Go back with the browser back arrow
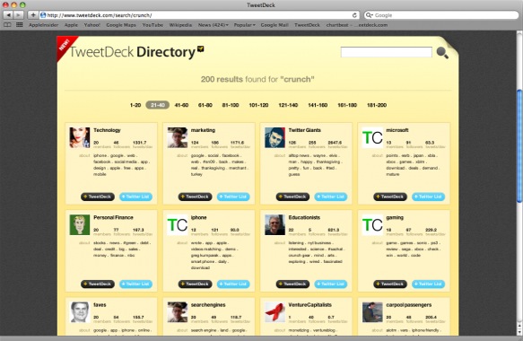 pyautogui.click(x=8, y=15)
